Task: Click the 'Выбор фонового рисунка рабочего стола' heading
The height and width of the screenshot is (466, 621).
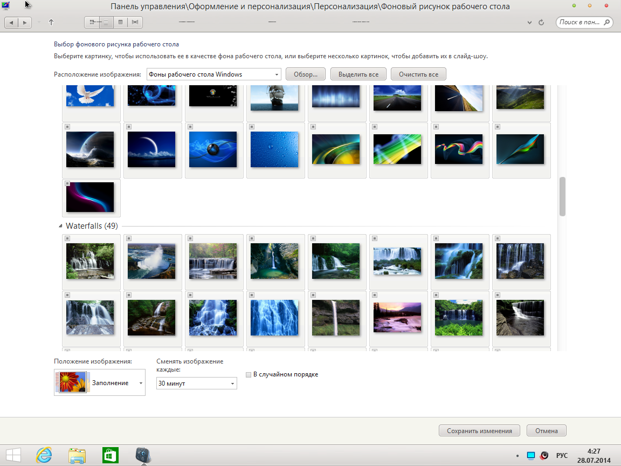Action: pyautogui.click(x=116, y=44)
